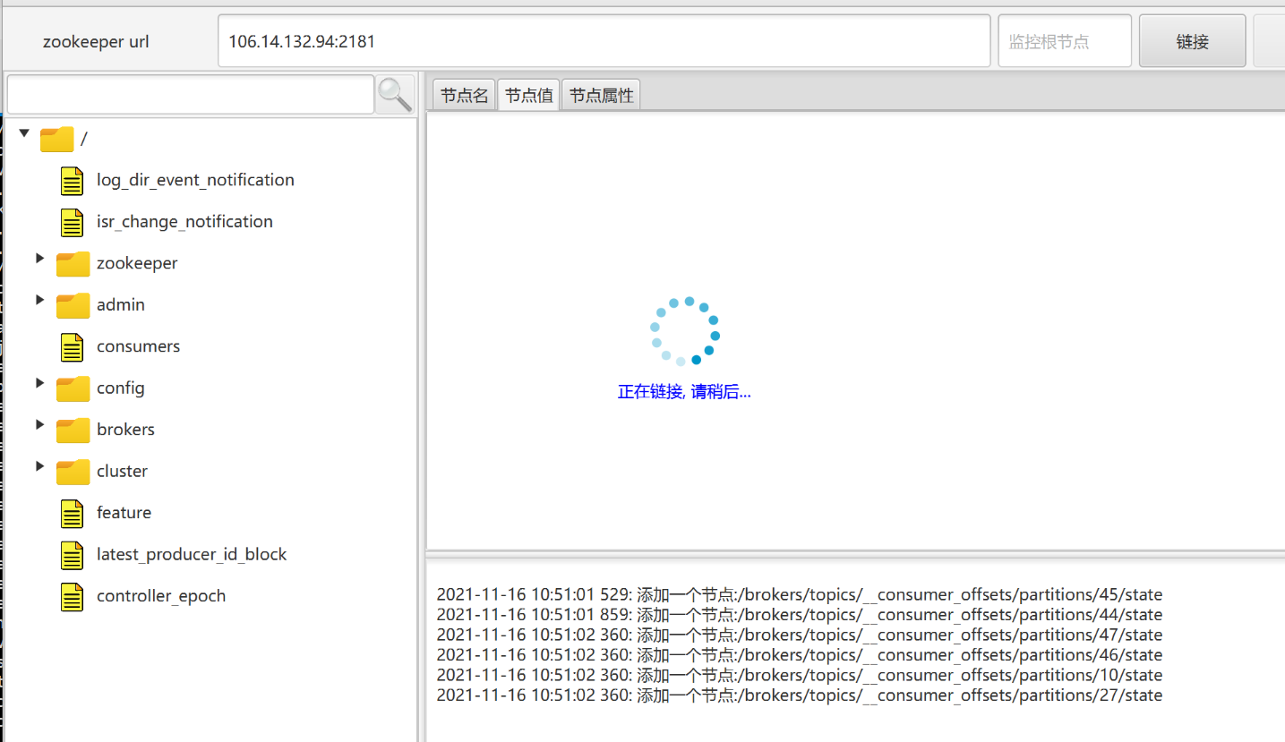Expand the admin node

(x=39, y=299)
